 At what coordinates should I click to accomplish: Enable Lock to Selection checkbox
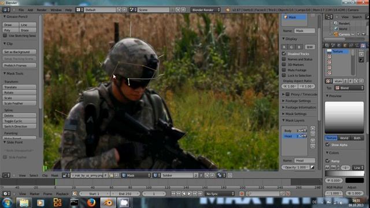[284, 75]
